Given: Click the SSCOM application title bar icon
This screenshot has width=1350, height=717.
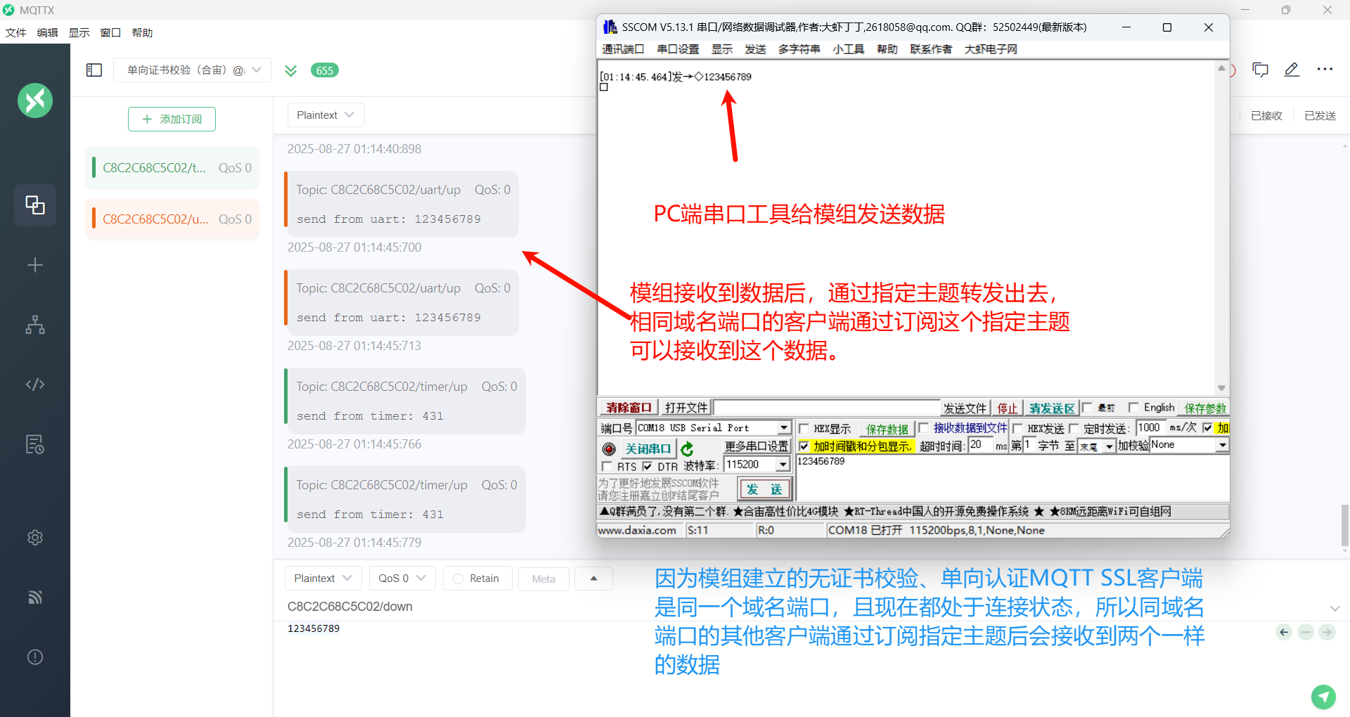Looking at the screenshot, I should [x=610, y=27].
